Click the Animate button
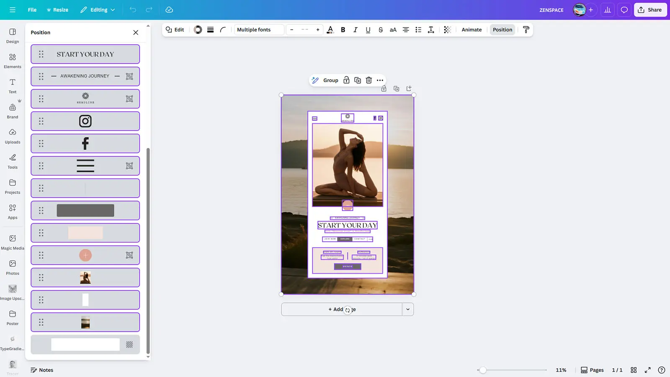 coord(472,30)
